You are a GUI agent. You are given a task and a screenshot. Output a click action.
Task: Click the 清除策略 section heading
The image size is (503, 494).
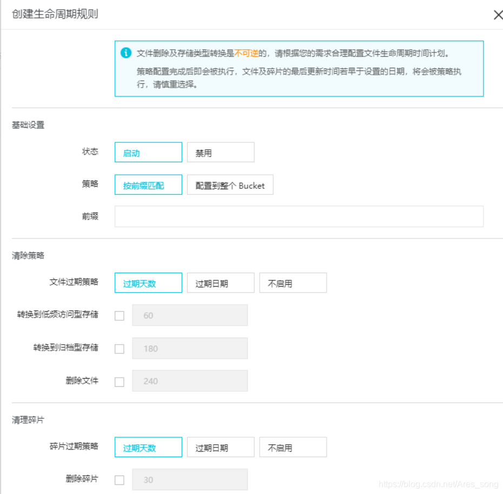coord(28,255)
